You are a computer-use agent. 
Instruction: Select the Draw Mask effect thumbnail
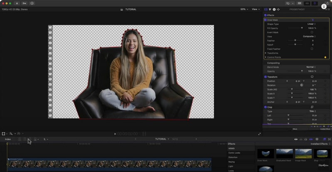tap(266, 154)
